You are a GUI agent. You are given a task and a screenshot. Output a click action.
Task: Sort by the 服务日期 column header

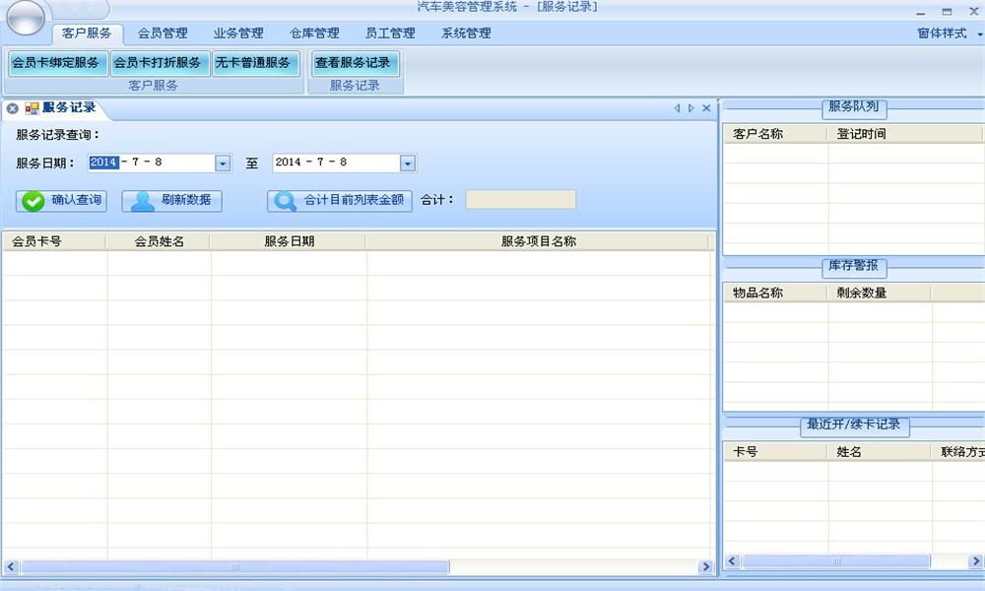click(x=289, y=241)
